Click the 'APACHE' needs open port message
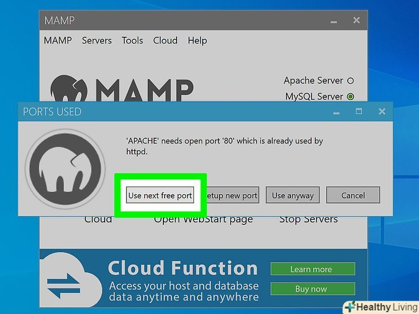 click(x=224, y=146)
